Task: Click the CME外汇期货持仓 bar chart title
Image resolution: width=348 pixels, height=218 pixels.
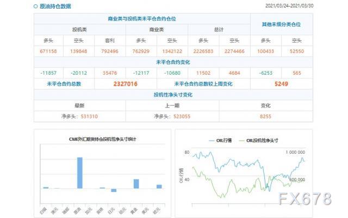Action: point(103,140)
